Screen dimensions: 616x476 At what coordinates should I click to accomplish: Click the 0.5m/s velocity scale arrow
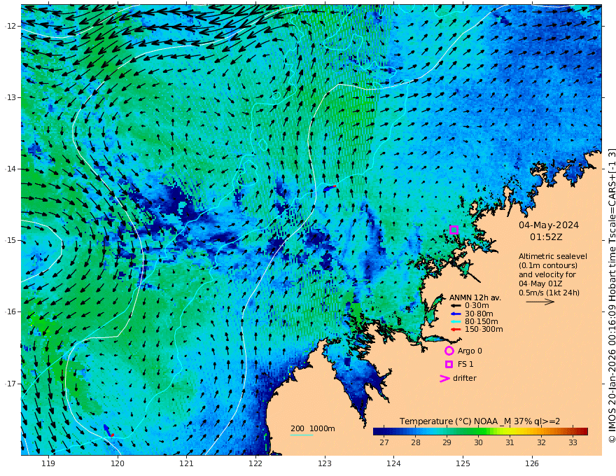[x=540, y=302]
